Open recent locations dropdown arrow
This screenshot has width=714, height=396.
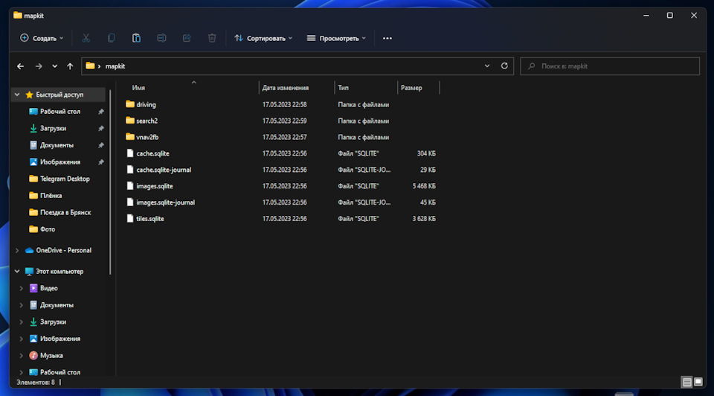click(x=54, y=66)
